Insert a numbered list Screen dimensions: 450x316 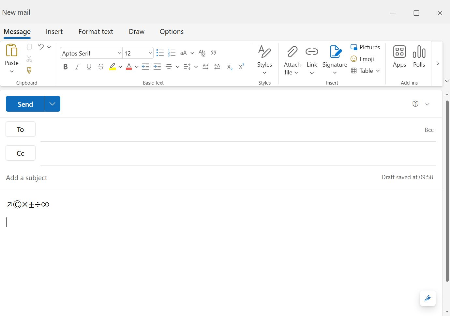point(172,53)
